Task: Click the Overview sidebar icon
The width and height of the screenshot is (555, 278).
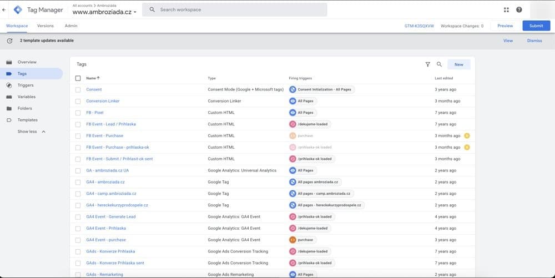Action: point(9,62)
